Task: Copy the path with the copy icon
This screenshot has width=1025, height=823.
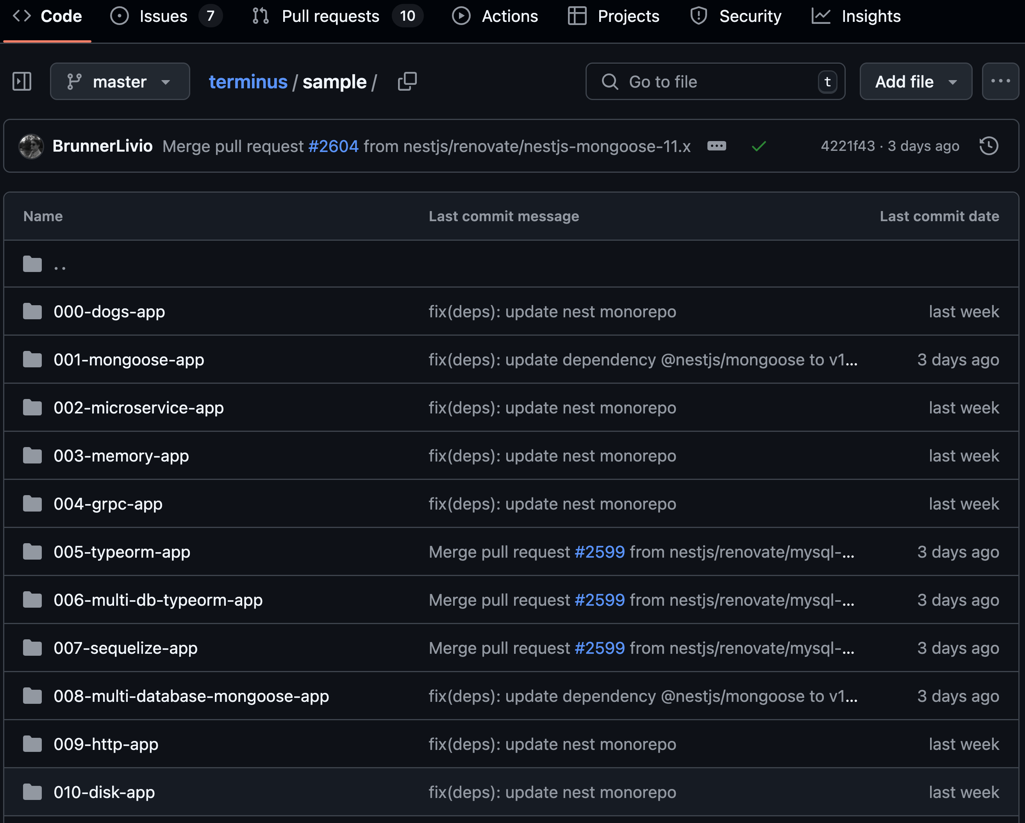Action: click(407, 81)
